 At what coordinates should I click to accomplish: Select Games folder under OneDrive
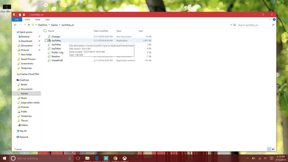[x=24, y=94]
